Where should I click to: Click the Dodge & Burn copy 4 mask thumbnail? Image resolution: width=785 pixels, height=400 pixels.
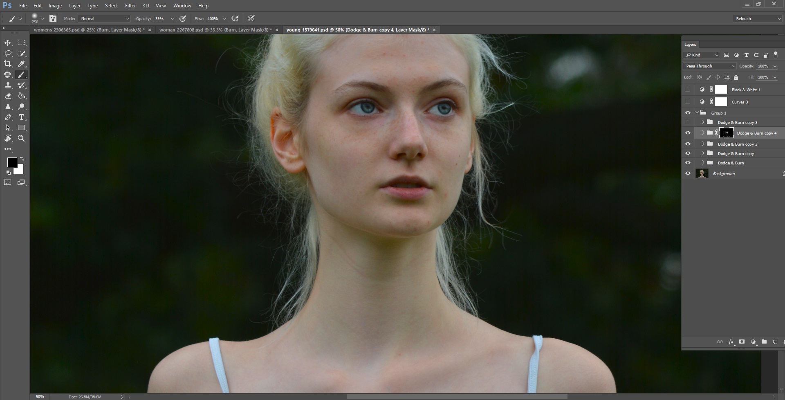[727, 133]
